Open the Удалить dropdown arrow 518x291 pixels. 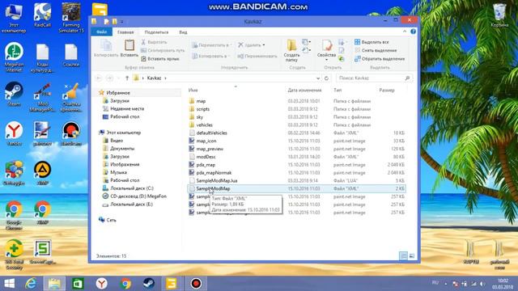(264, 45)
